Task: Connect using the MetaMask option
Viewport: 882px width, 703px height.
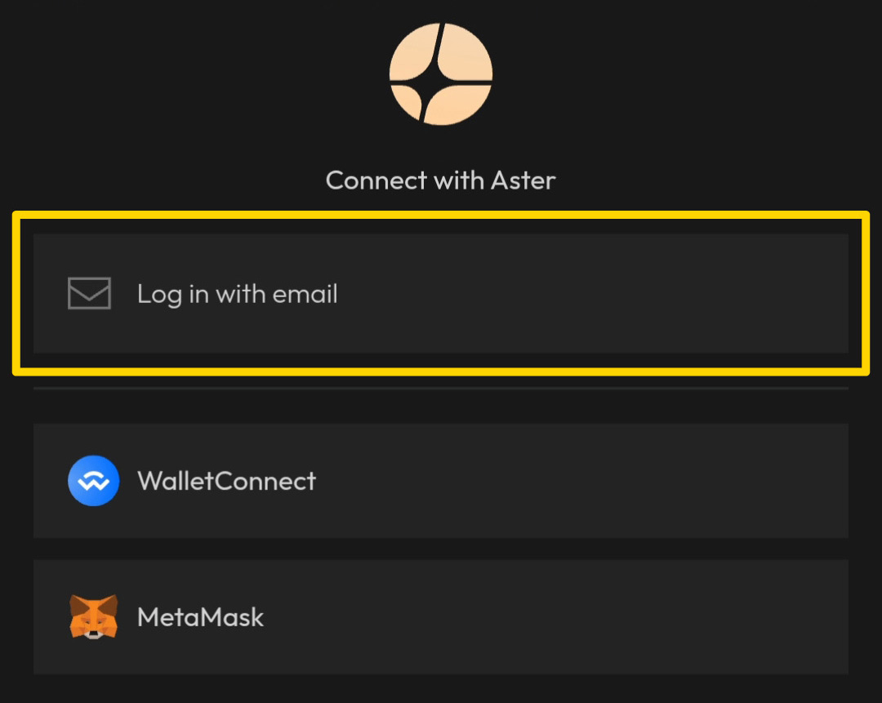Action: coord(441,616)
